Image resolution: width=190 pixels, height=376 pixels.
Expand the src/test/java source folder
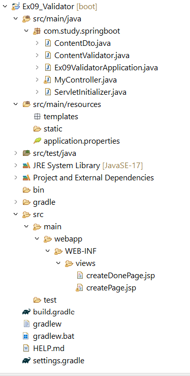(x=16, y=153)
